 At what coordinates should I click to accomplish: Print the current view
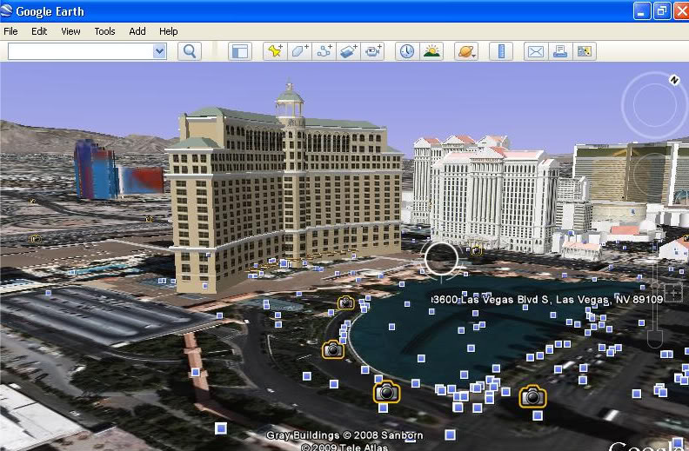pos(560,51)
